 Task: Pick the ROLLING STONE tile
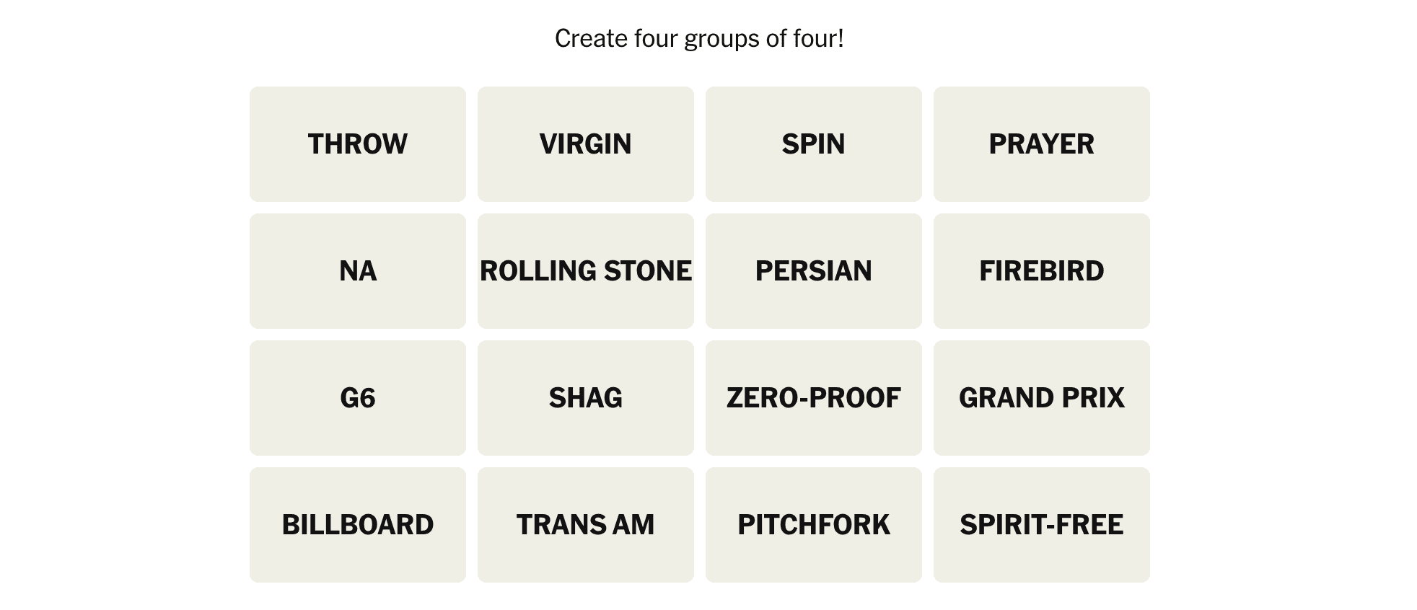pyautogui.click(x=586, y=271)
